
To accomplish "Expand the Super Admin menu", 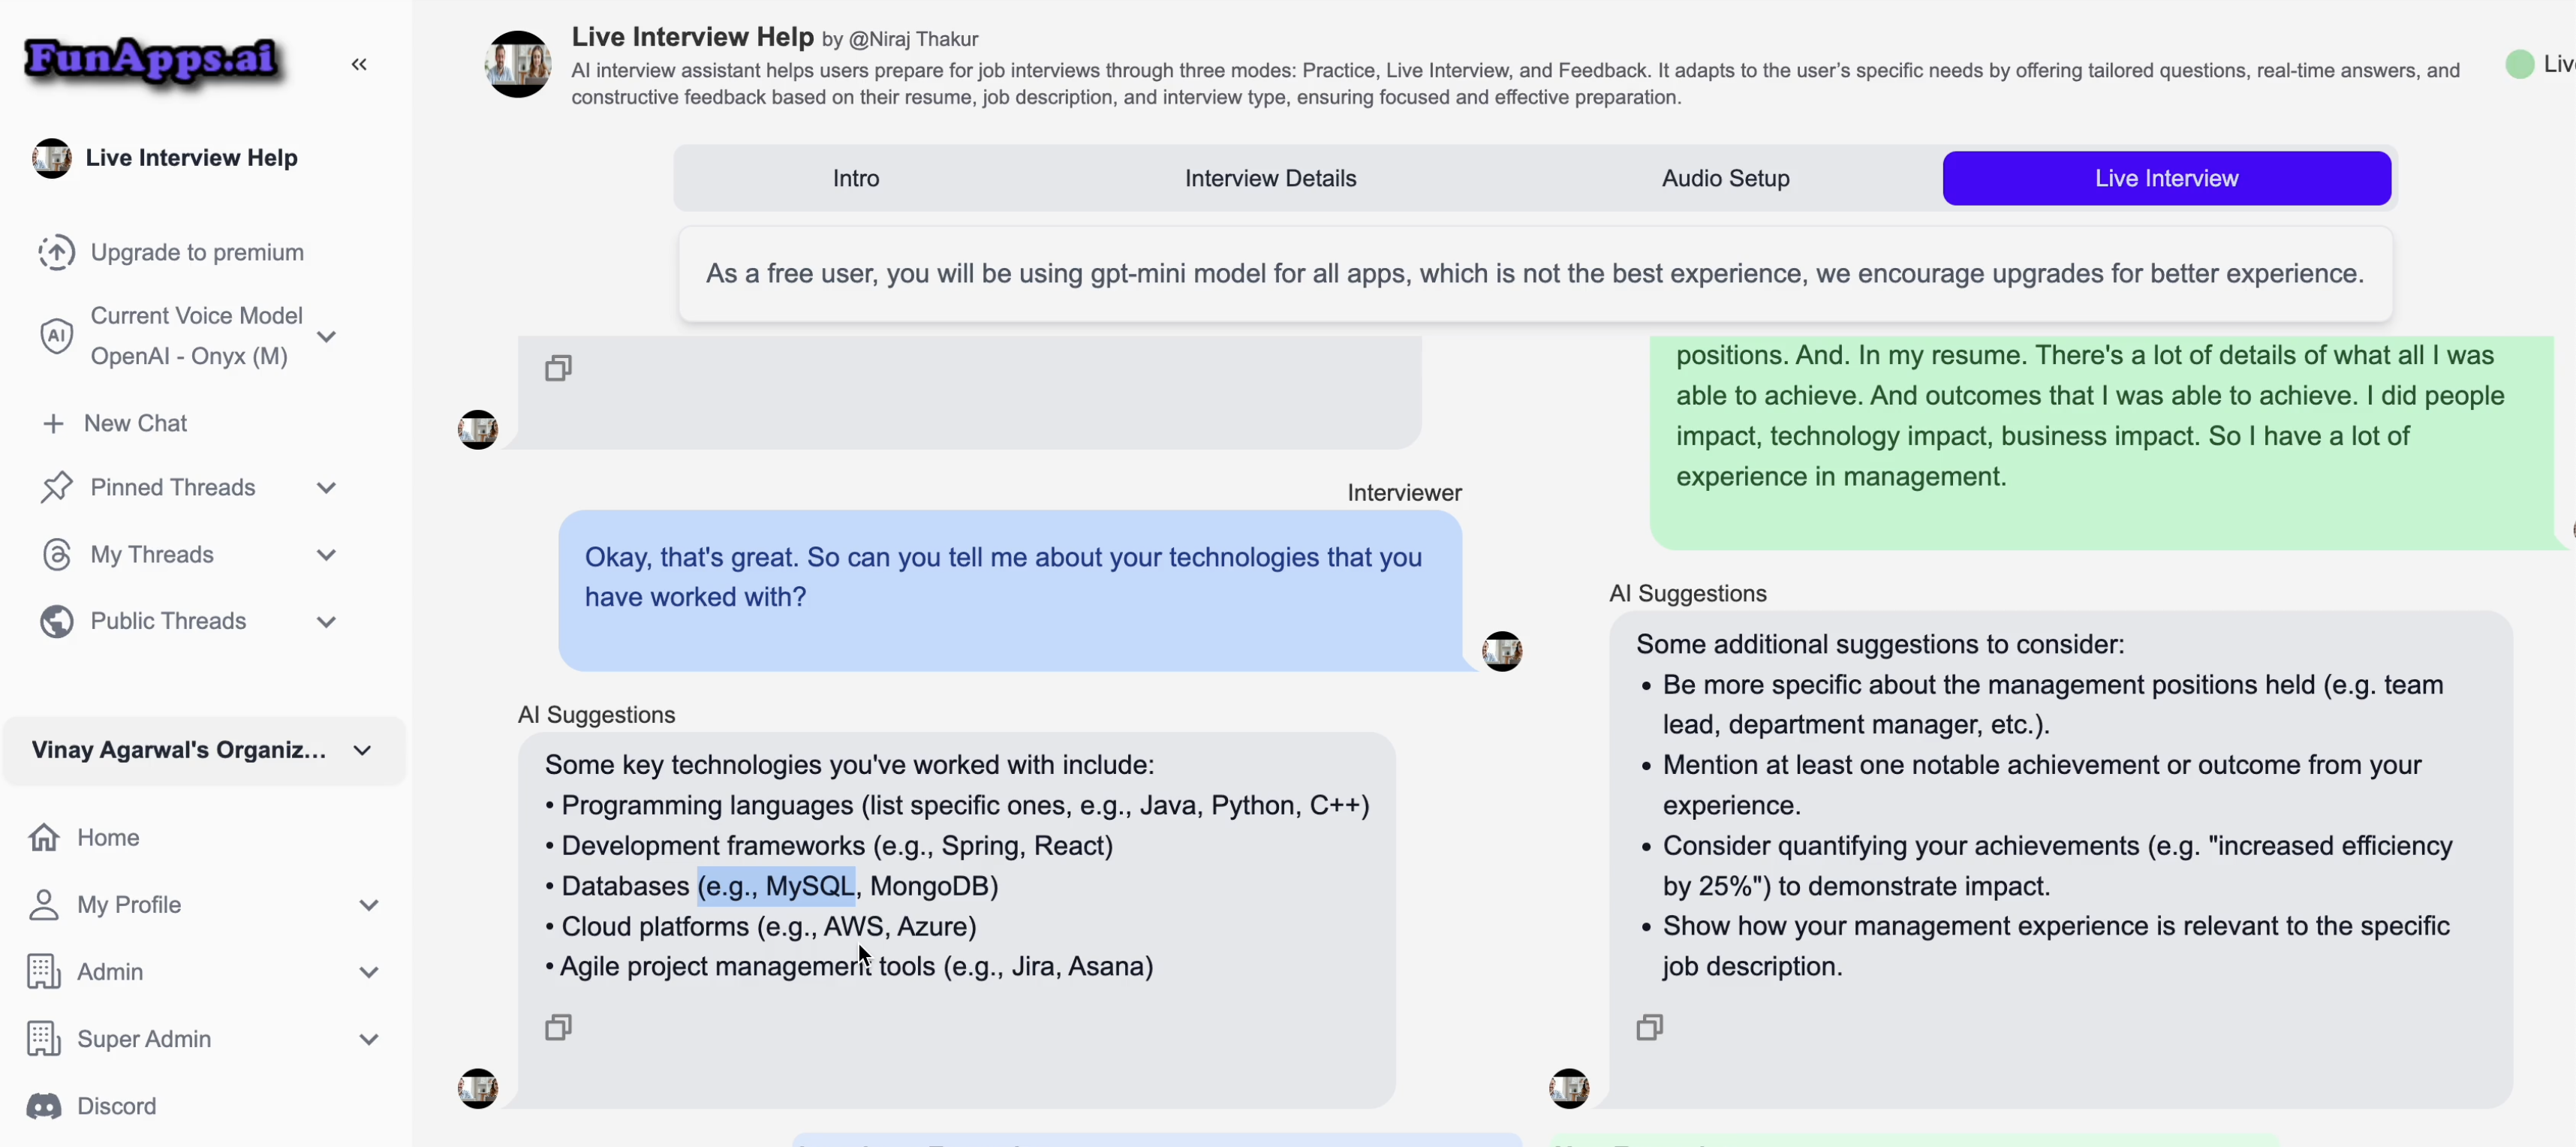I will coord(368,1039).
